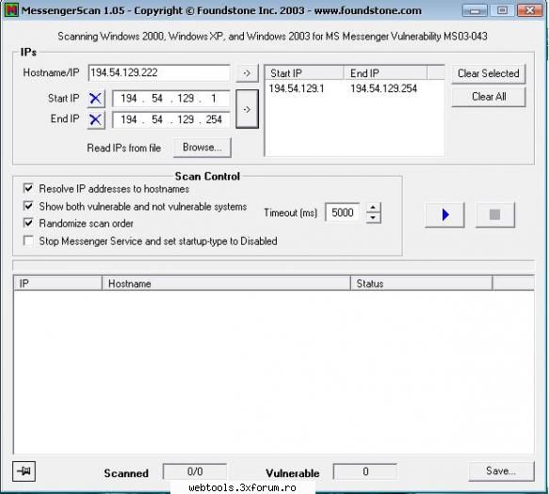The image size is (549, 494).
Task: Stop the scan with the grey square button
Action: (494, 215)
